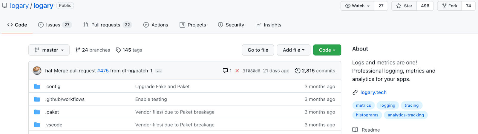Expand the Add file dropdown

293,50
